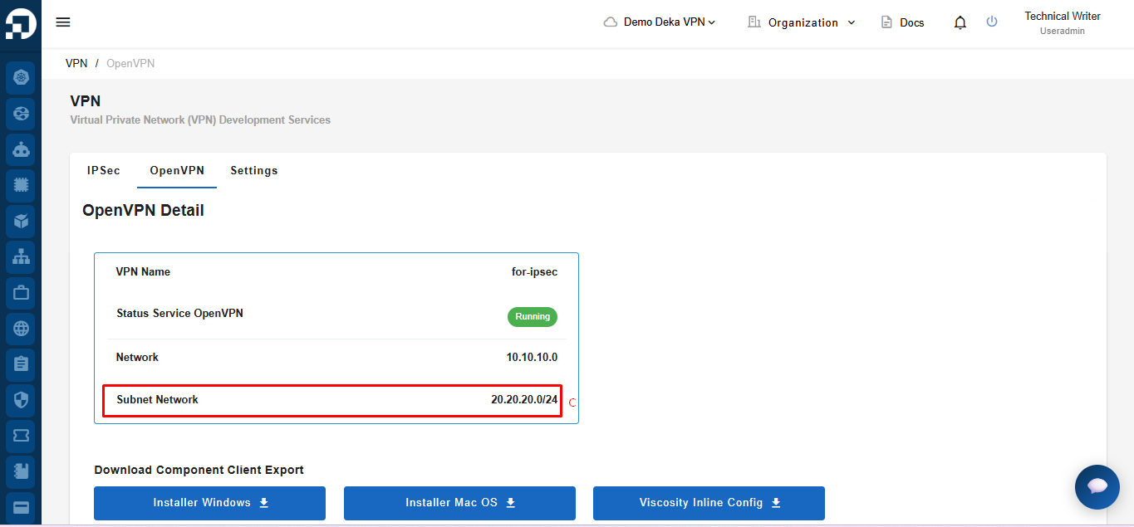Download the Viscosity Inline Config
Screen dimensions: 1134x527
(709, 503)
